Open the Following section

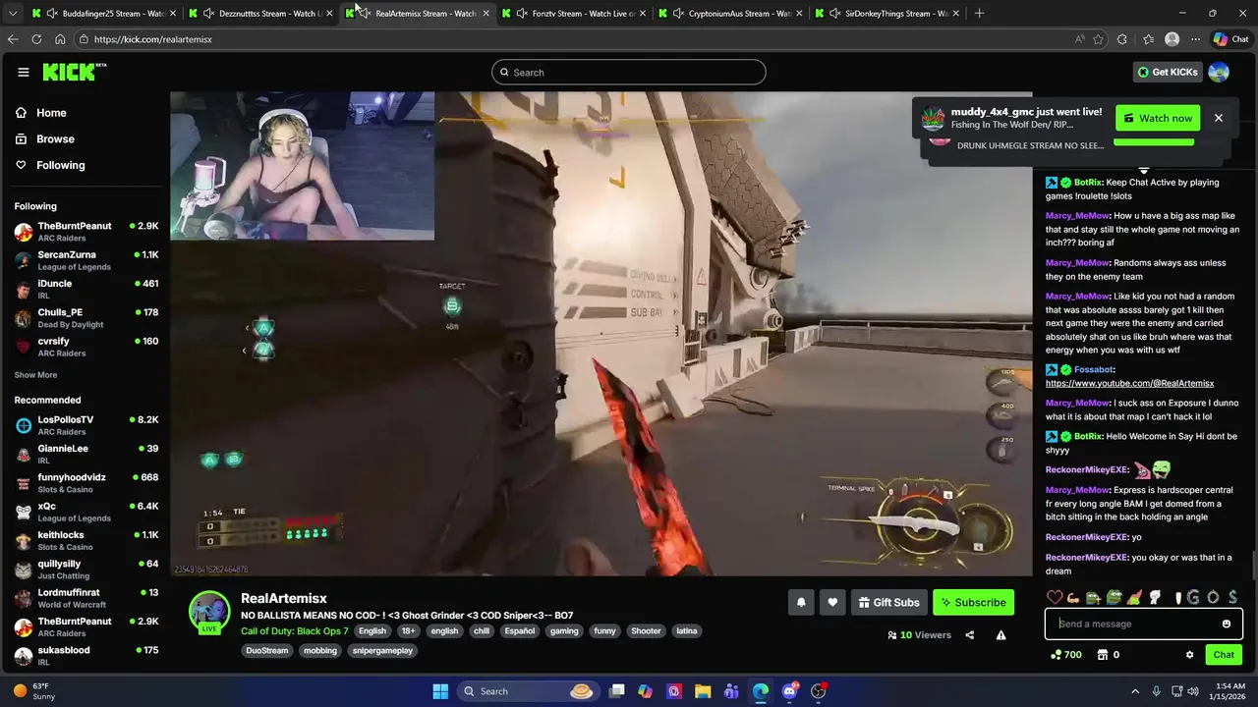pos(60,165)
